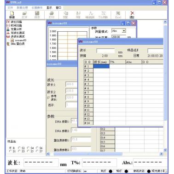
Task: Click the T% column header
Action: coord(117,62)
